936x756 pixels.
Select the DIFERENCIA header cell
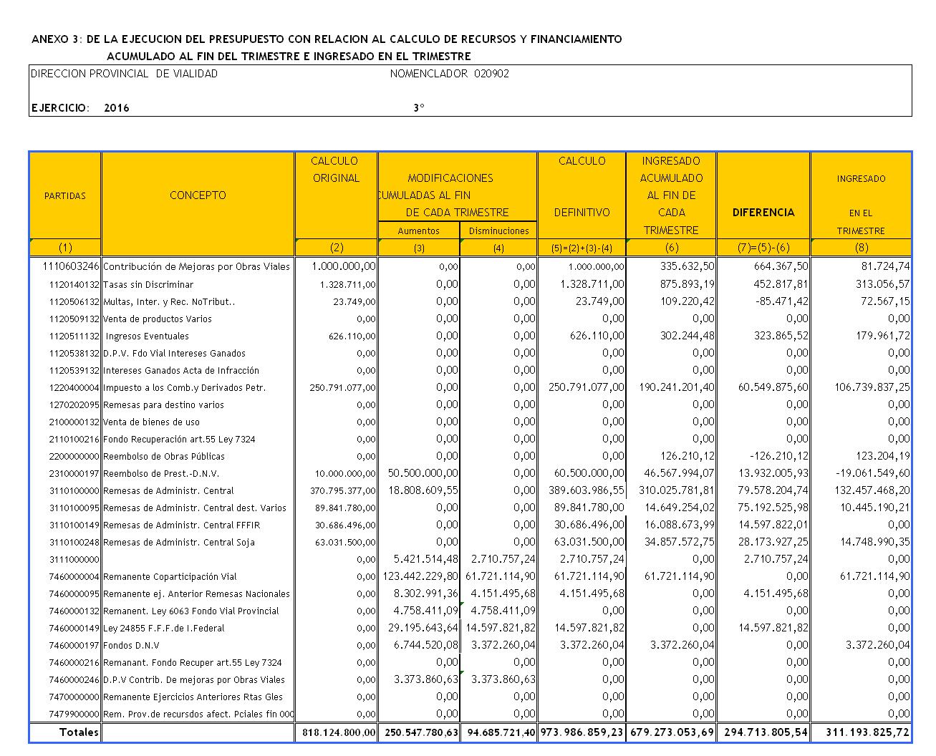pyautogui.click(x=763, y=195)
